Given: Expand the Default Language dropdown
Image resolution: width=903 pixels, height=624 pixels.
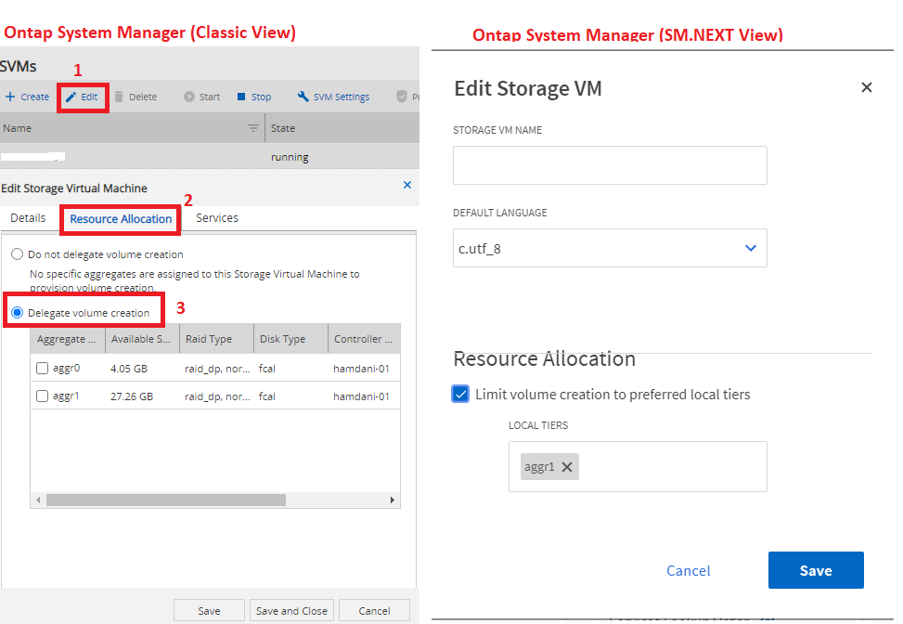Looking at the screenshot, I should pos(751,248).
